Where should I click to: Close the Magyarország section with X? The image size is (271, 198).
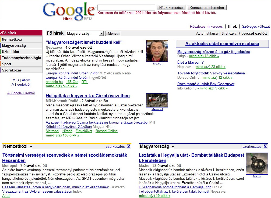click(x=265, y=146)
